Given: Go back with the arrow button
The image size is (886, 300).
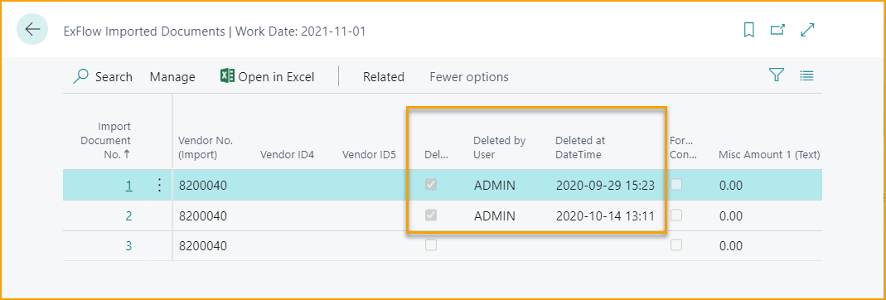Looking at the screenshot, I should click(x=32, y=29).
